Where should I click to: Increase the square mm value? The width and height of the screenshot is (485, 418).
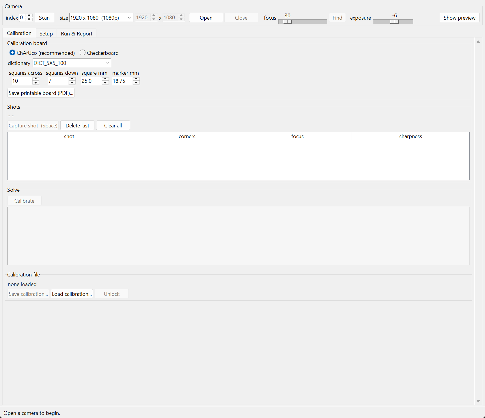105,79
